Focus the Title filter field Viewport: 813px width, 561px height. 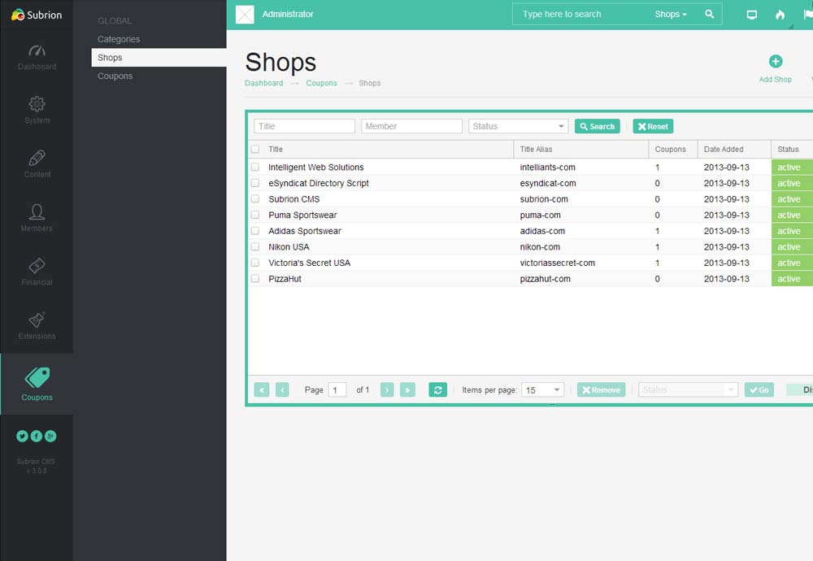coord(304,126)
